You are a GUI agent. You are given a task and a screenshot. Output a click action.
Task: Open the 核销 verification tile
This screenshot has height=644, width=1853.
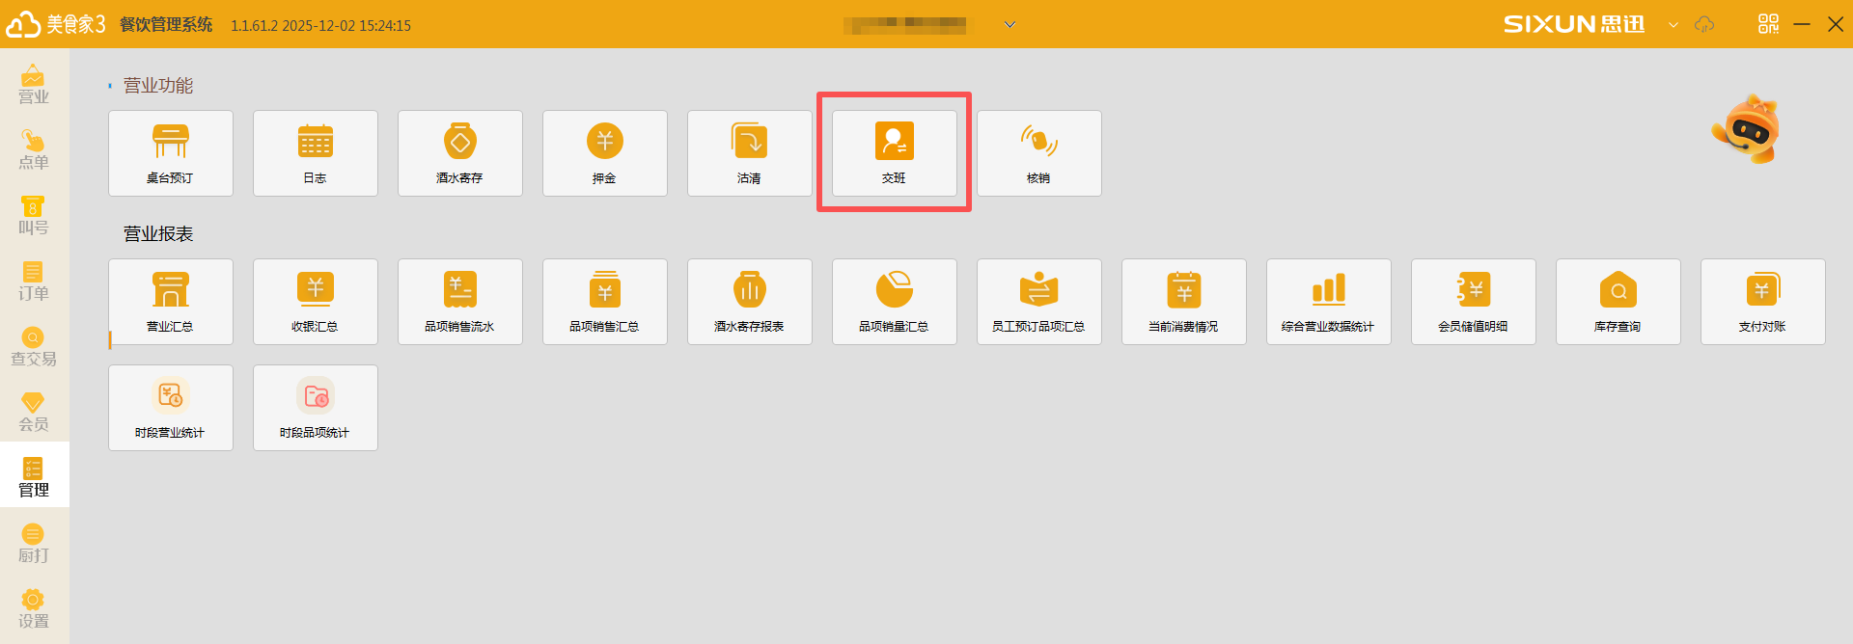pyautogui.click(x=1039, y=153)
